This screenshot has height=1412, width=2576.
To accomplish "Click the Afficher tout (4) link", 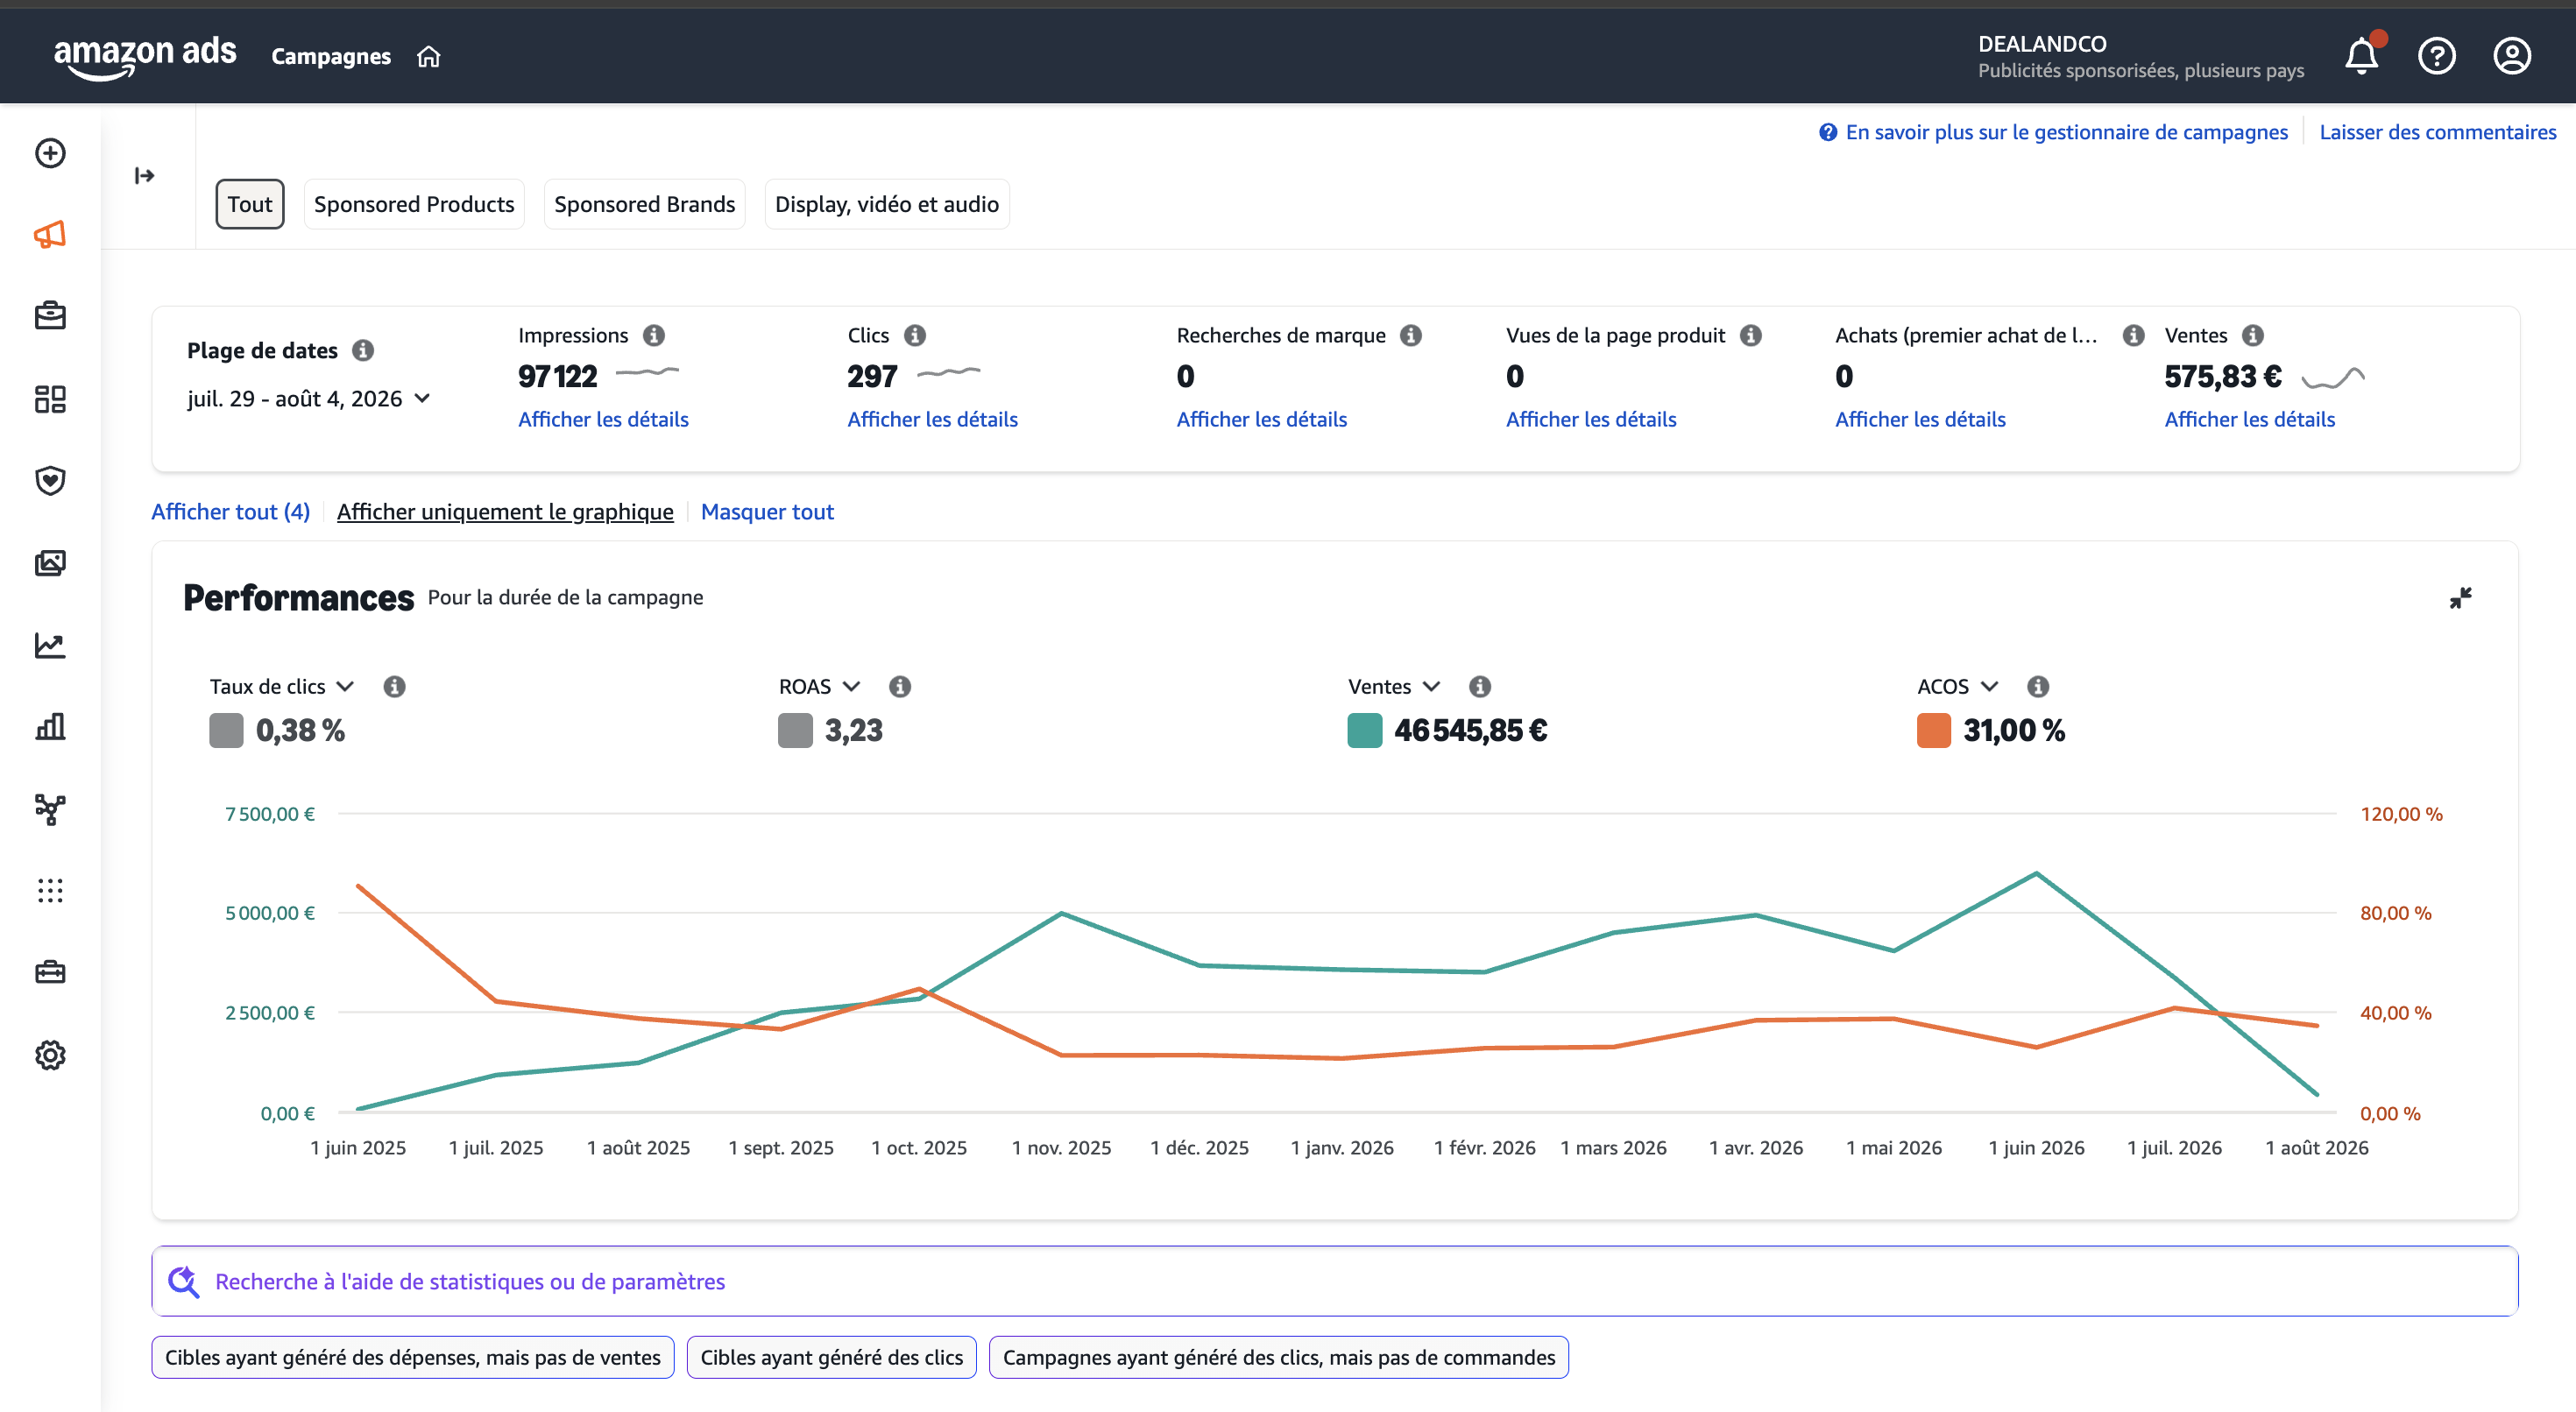I will click(x=231, y=511).
